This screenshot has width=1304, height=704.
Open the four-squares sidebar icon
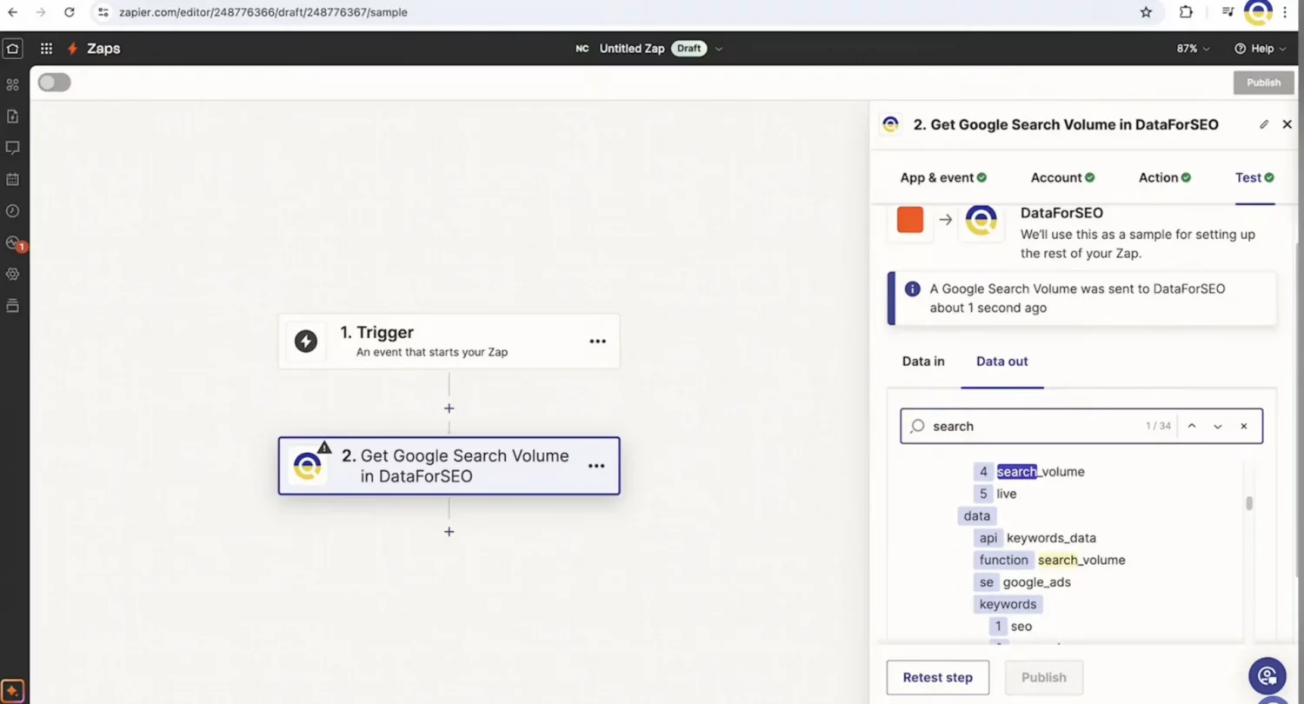(x=12, y=85)
